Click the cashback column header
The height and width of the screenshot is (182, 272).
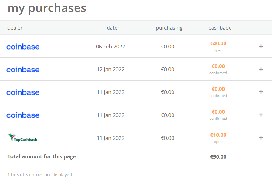[219, 28]
